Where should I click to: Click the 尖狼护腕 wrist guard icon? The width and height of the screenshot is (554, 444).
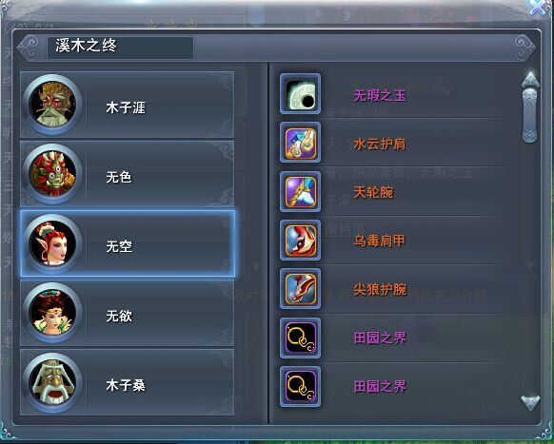tap(300, 289)
